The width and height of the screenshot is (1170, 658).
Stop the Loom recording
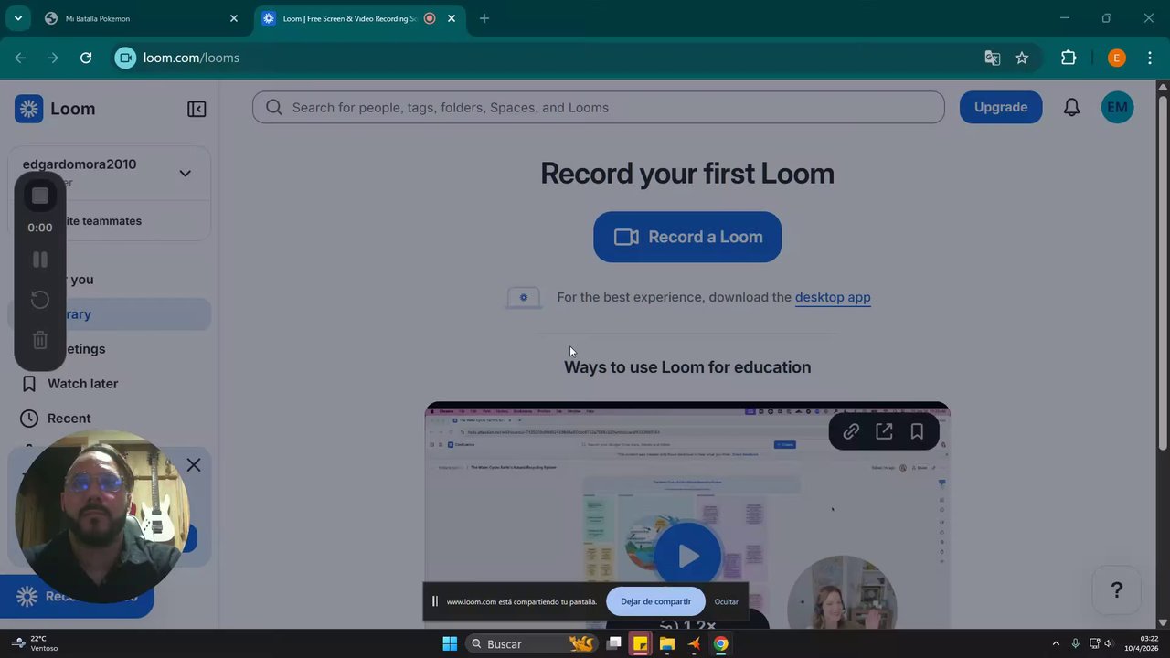[40, 196]
